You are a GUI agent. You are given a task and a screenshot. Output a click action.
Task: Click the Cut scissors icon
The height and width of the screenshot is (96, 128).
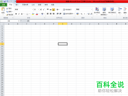7,8
